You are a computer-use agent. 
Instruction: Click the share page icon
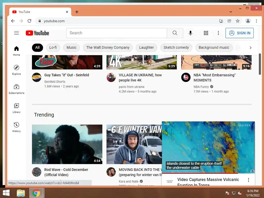point(229,21)
